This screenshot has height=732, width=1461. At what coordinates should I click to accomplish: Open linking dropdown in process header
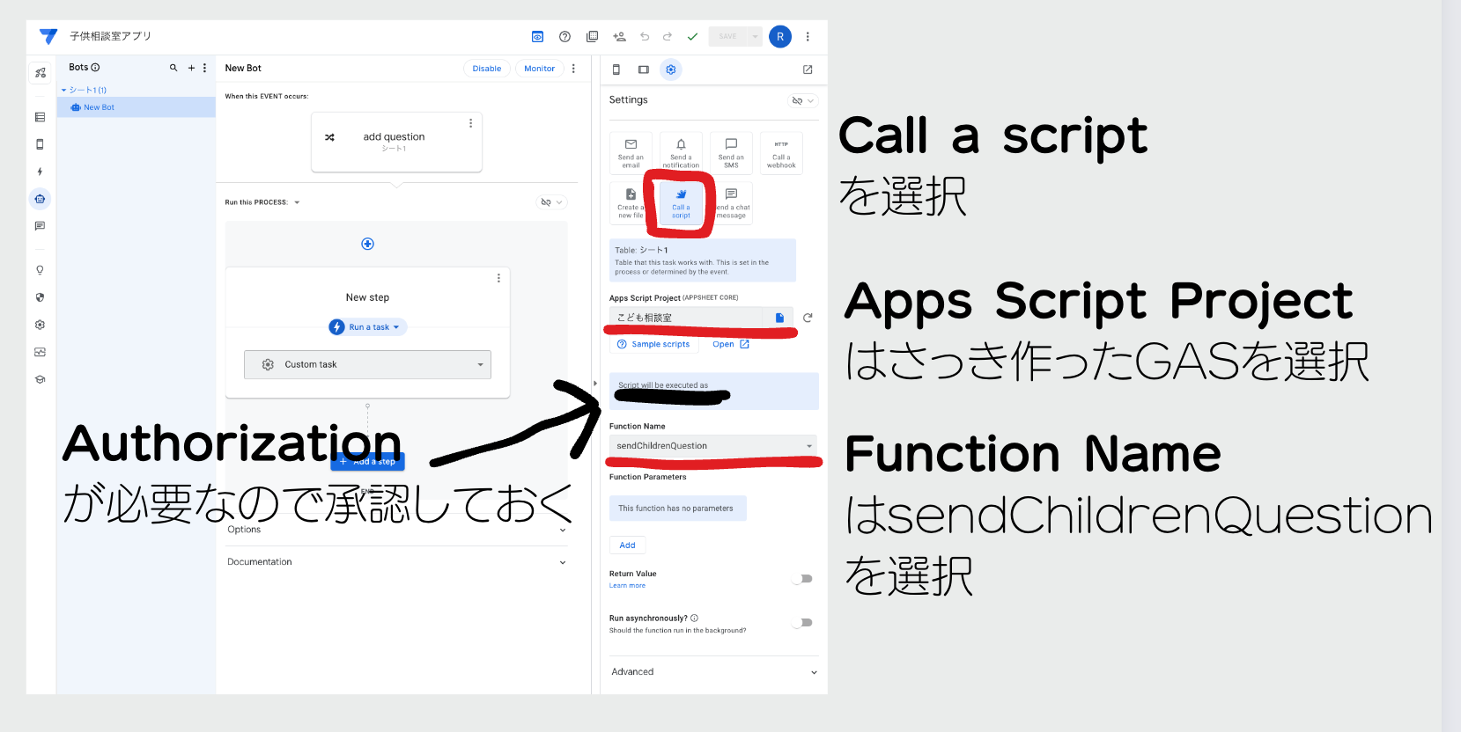551,202
